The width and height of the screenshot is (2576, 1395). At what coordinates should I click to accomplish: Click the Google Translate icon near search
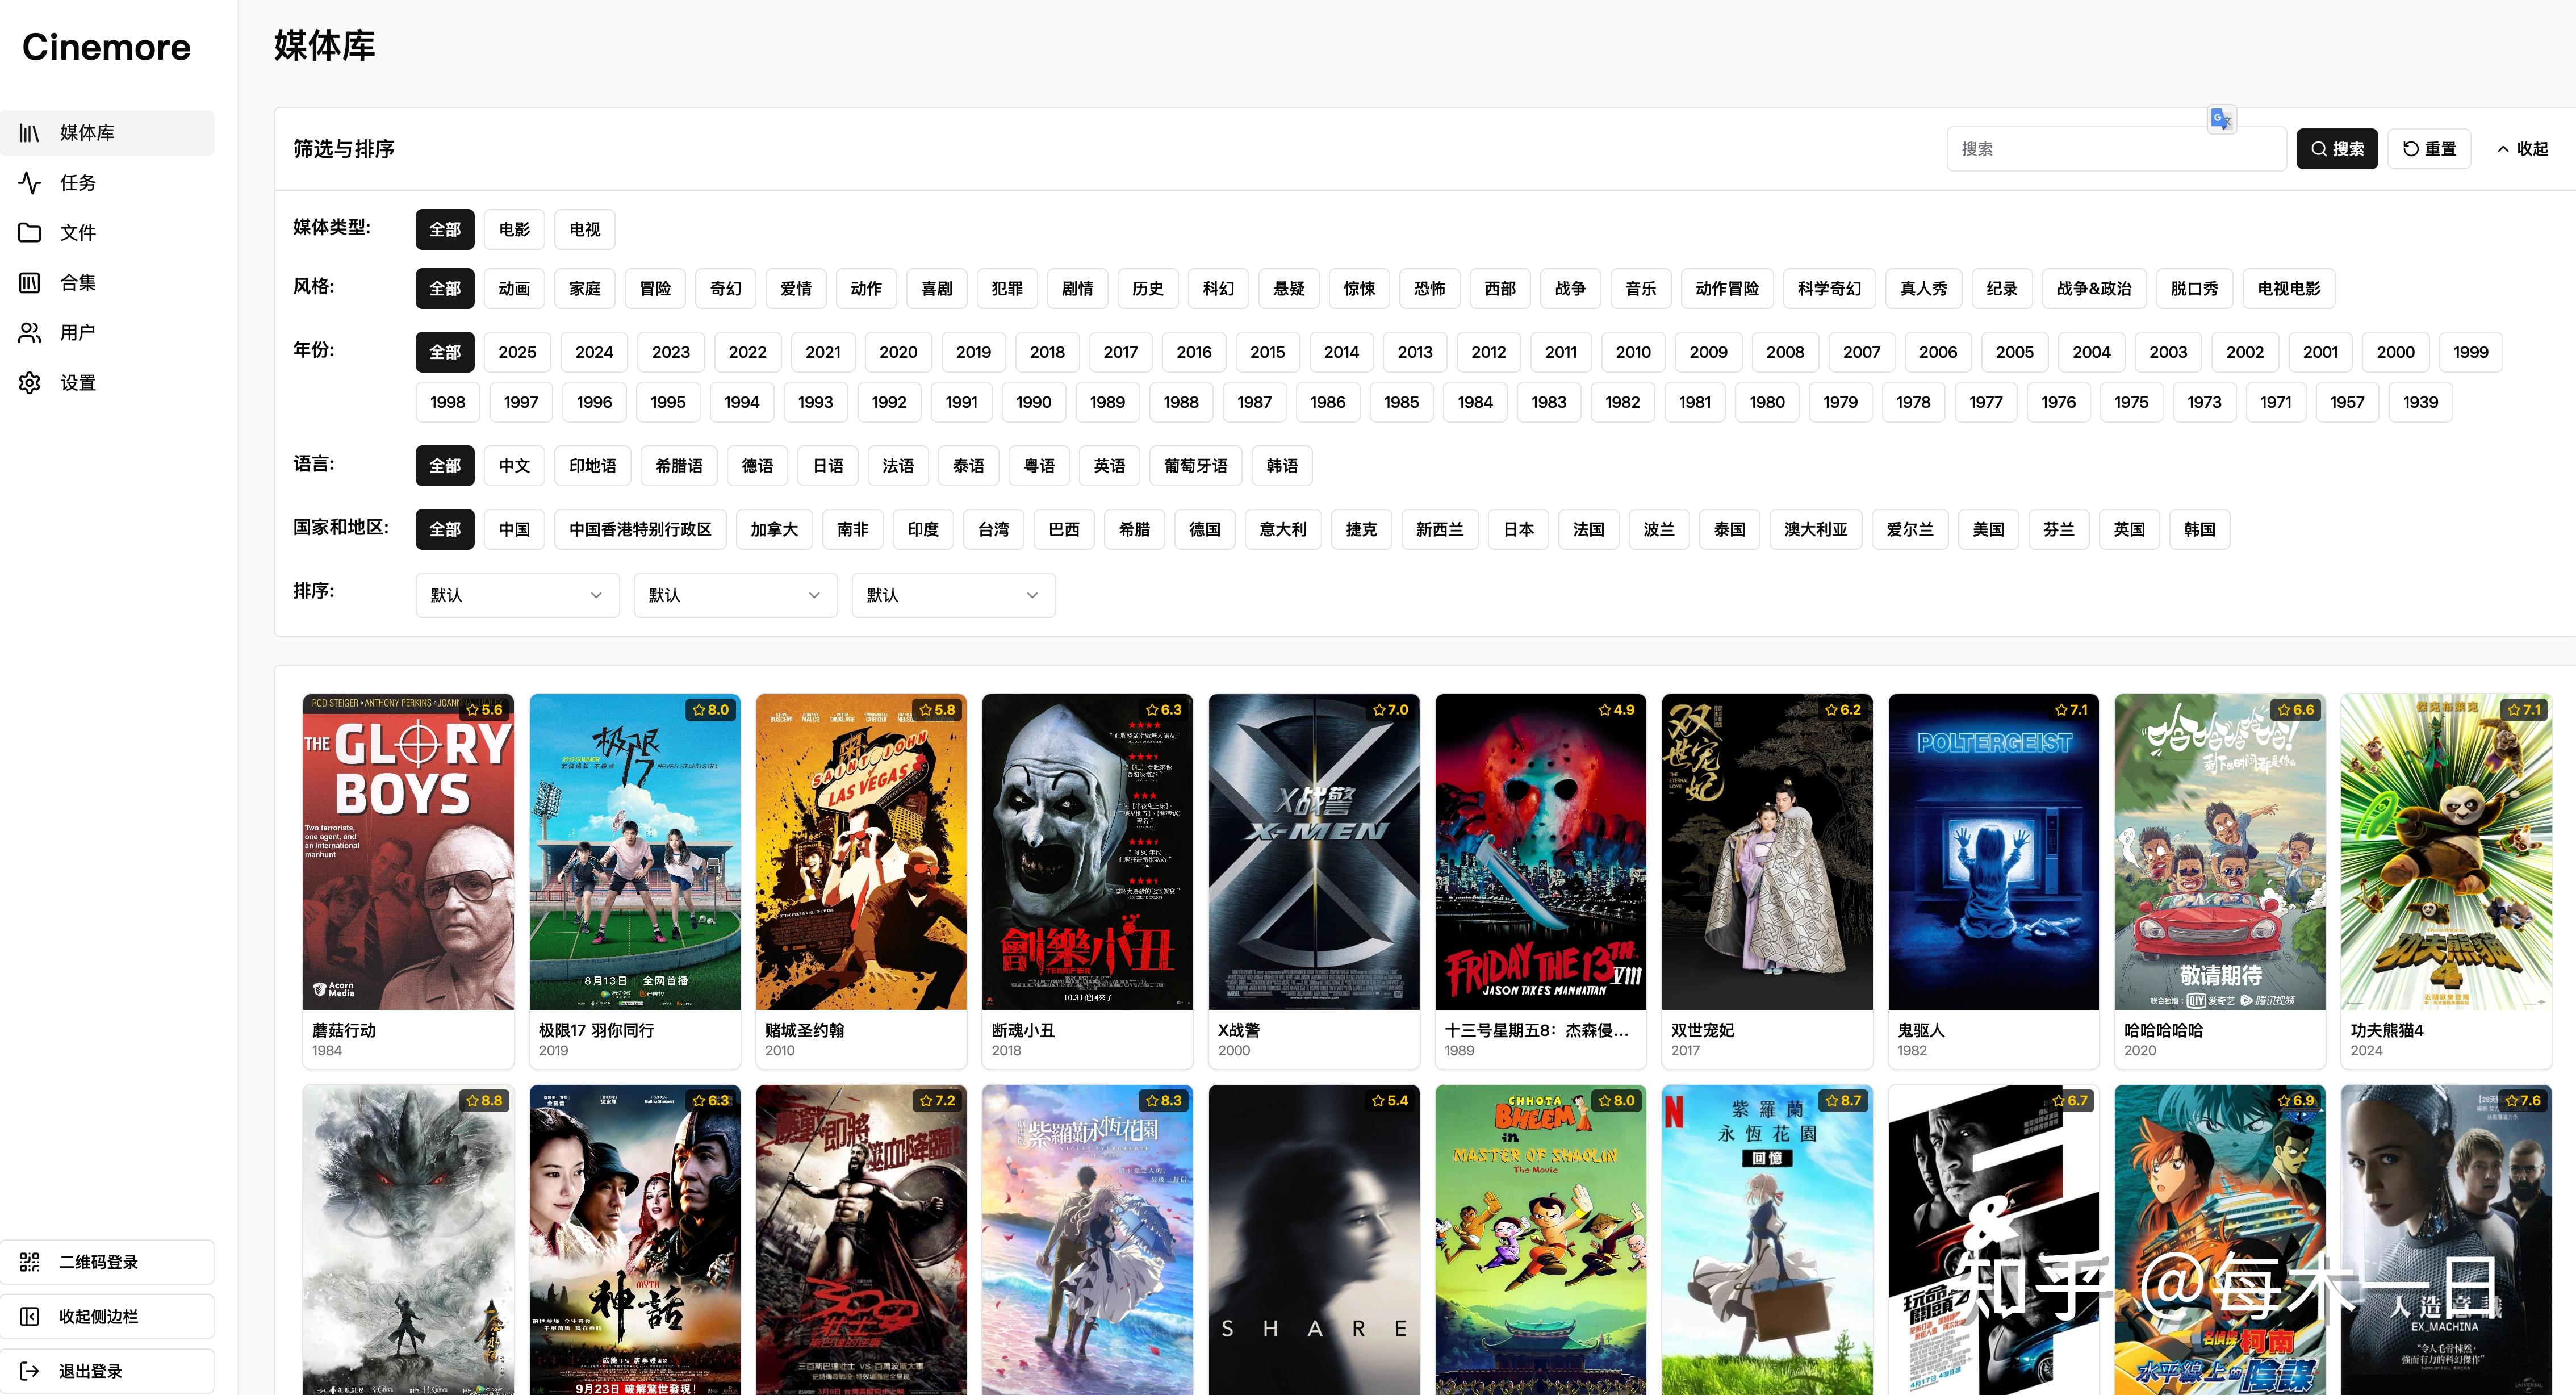click(x=2221, y=120)
